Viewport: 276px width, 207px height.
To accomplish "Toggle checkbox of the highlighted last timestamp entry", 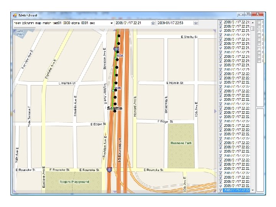I will coord(220,190).
